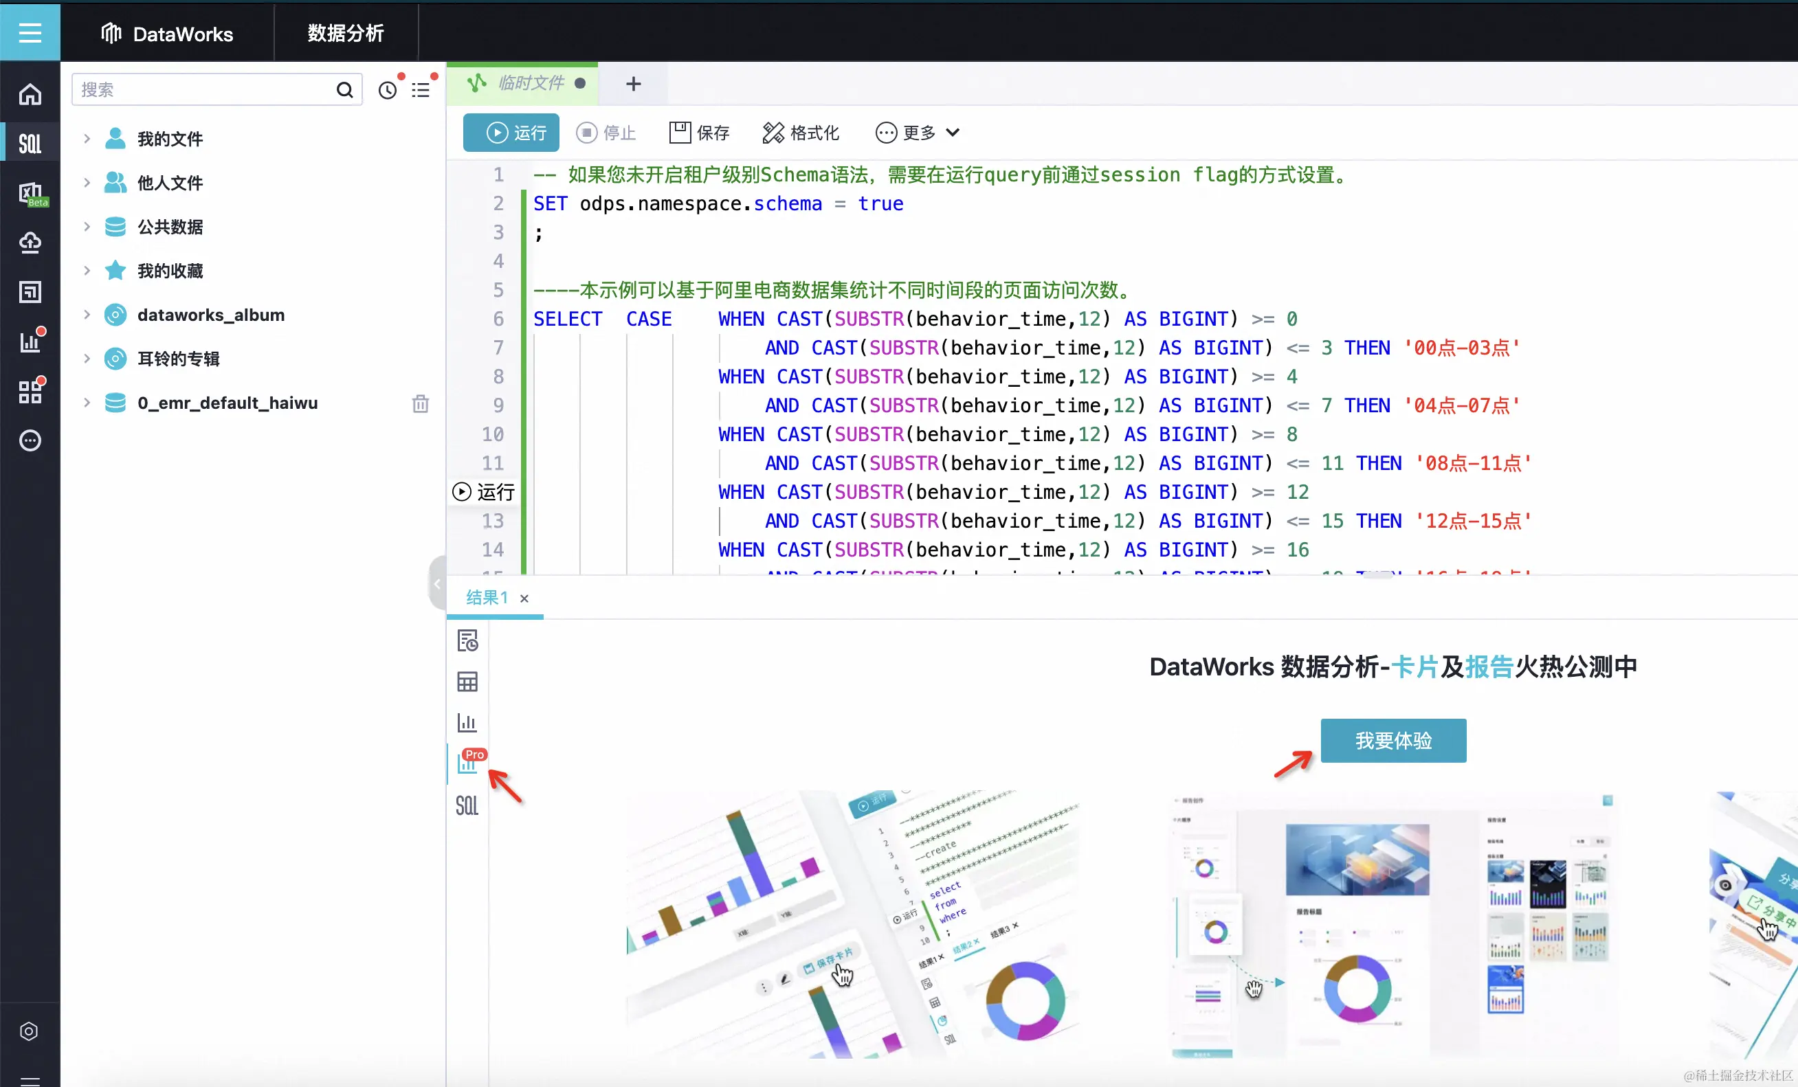Open the 更多 dropdown menu
The height and width of the screenshot is (1087, 1798).
[918, 133]
